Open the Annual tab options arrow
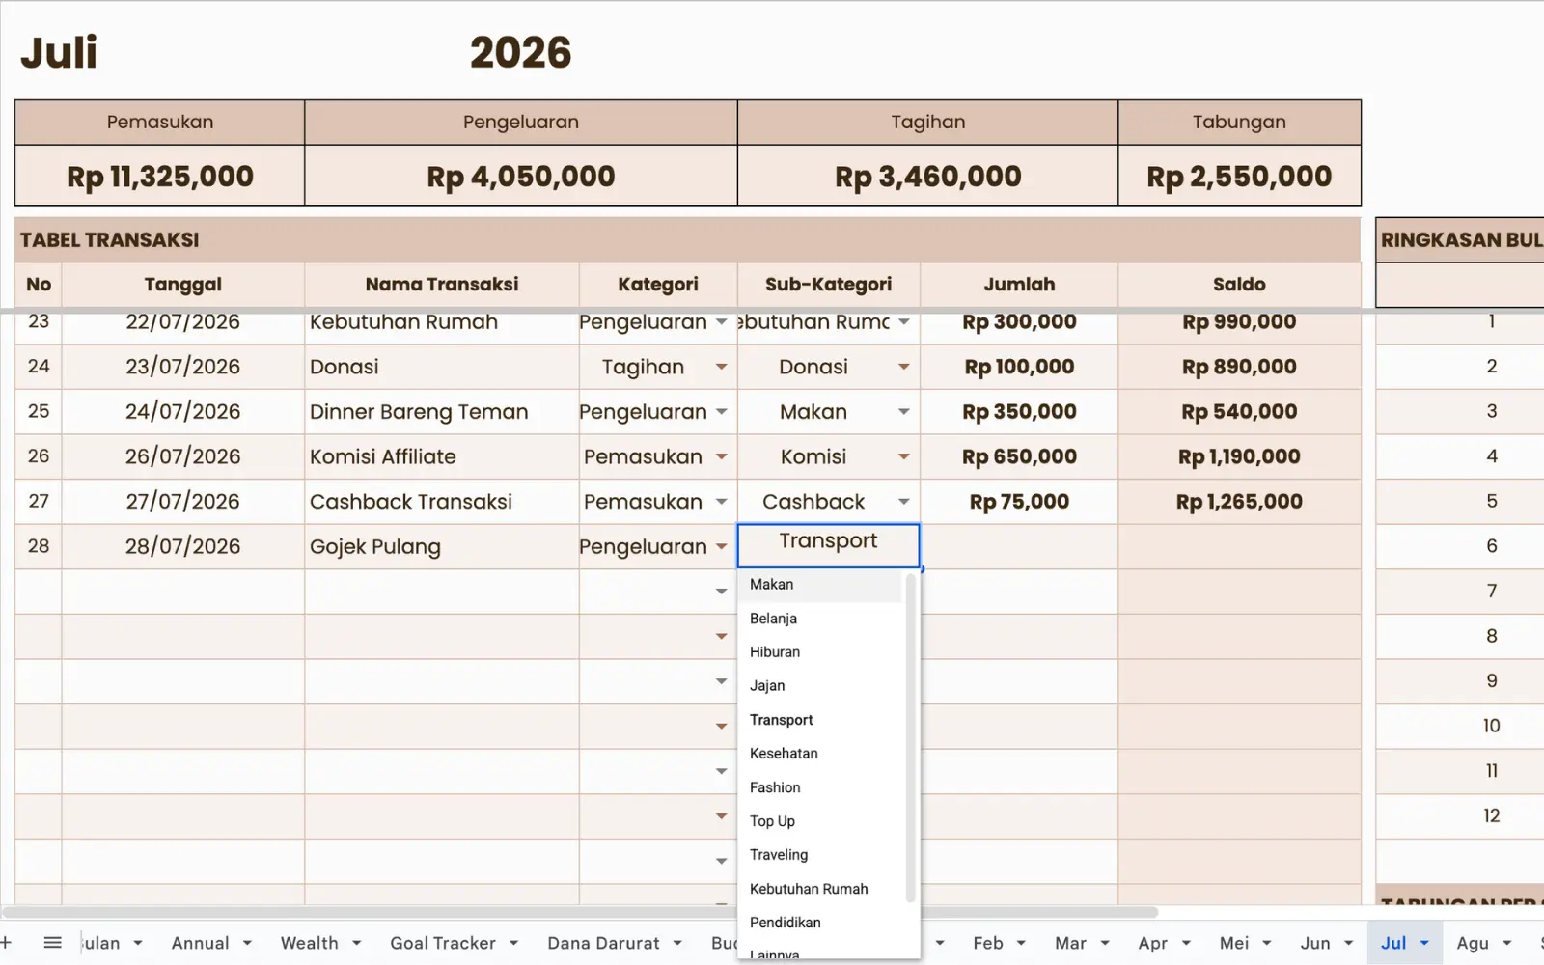This screenshot has width=1544, height=965. pos(247,943)
